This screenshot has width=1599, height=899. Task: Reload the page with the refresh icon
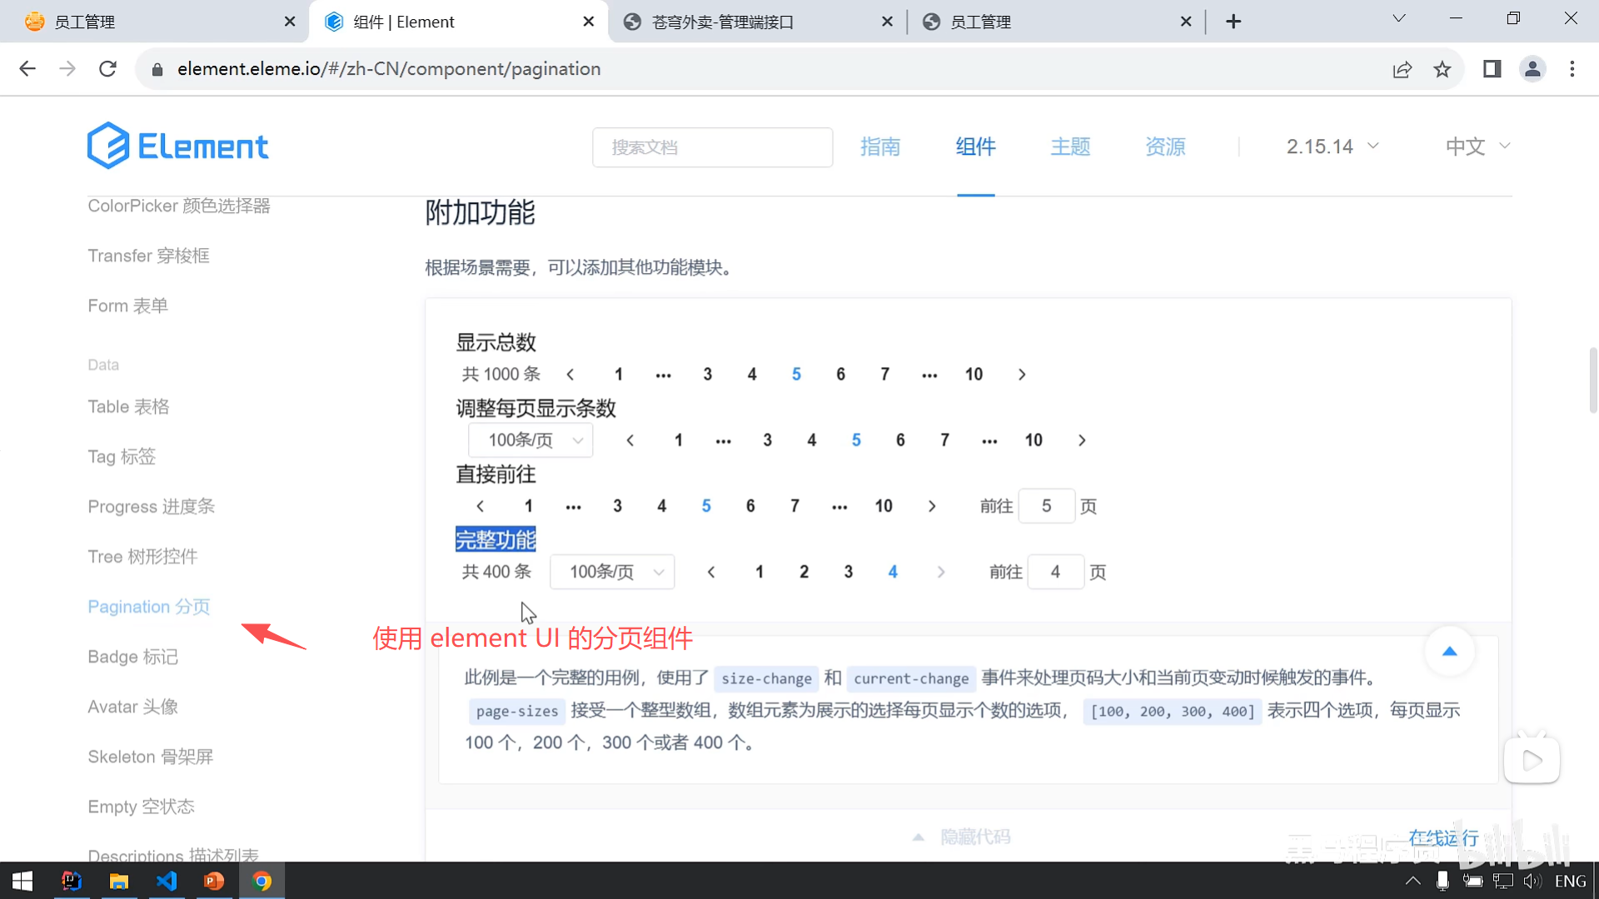107,69
